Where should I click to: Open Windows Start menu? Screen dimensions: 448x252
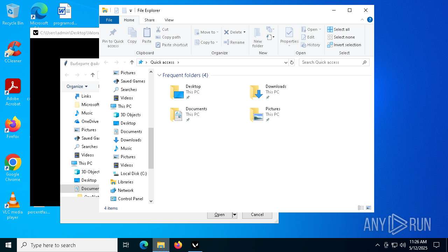tap(8, 245)
